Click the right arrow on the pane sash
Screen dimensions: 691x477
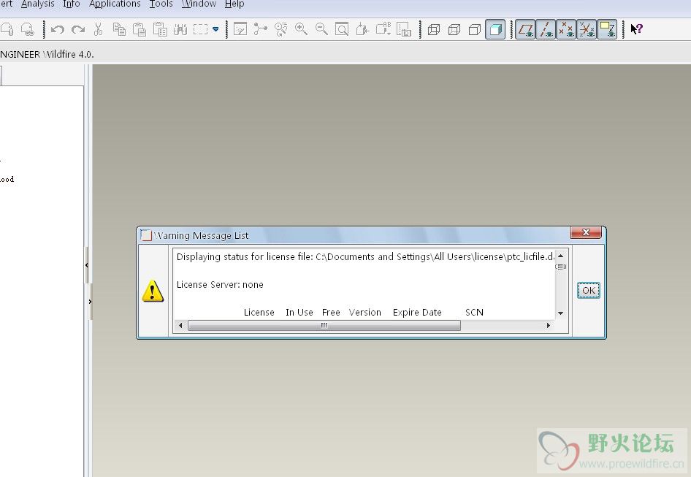coord(91,302)
